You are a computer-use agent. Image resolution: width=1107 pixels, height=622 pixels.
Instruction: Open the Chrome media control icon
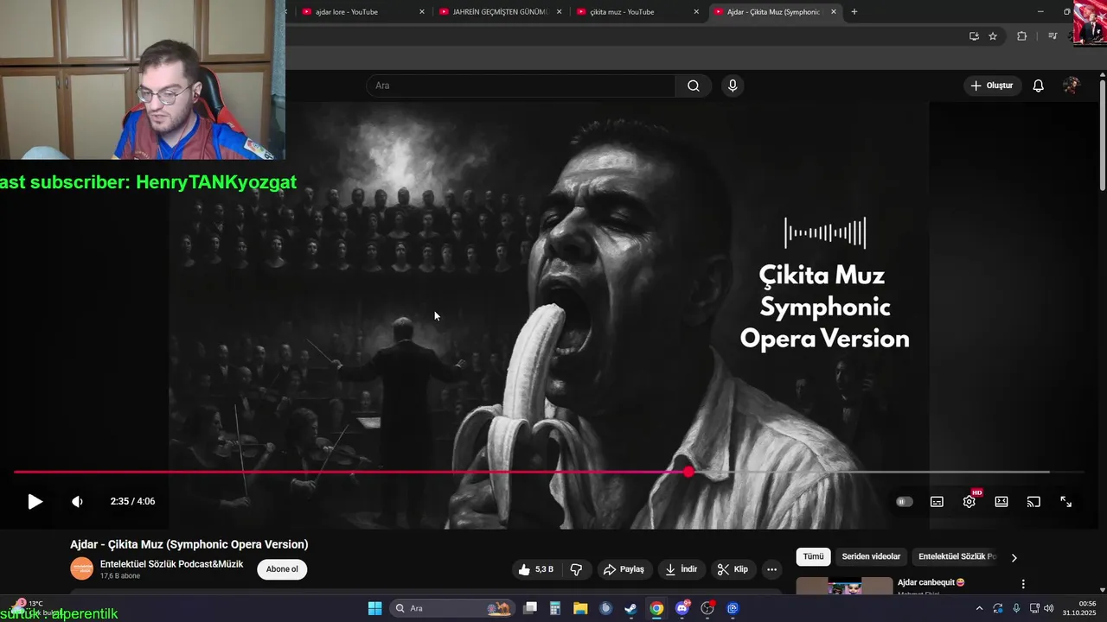(x=1053, y=36)
